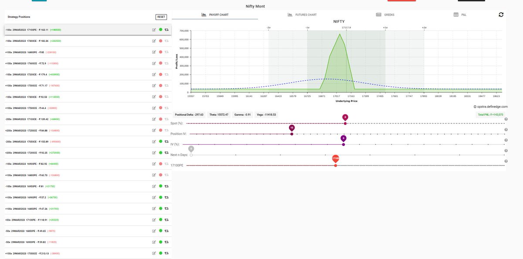The height and width of the screenshot is (259, 523).
Task: Click the Positional Delta -297.63 value
Action: coord(189,115)
